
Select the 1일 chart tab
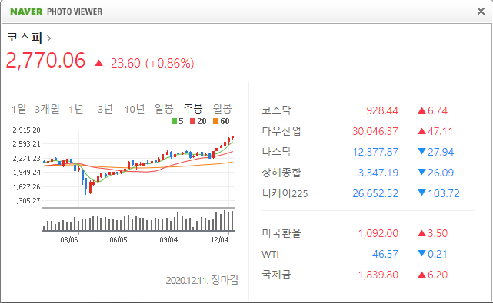pyautogui.click(x=18, y=109)
